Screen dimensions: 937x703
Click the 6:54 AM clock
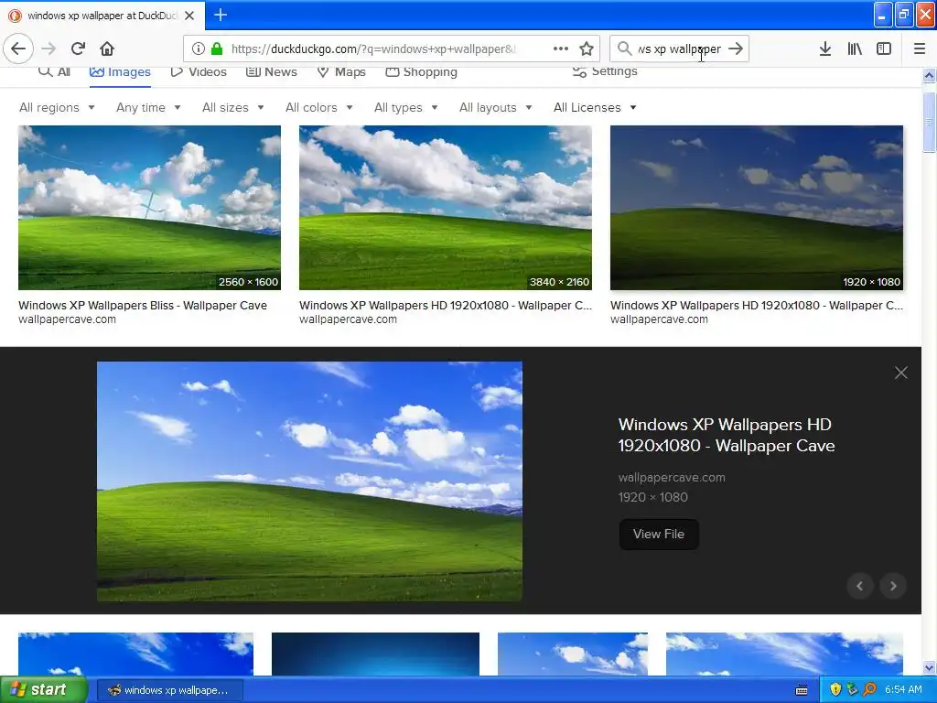point(903,689)
